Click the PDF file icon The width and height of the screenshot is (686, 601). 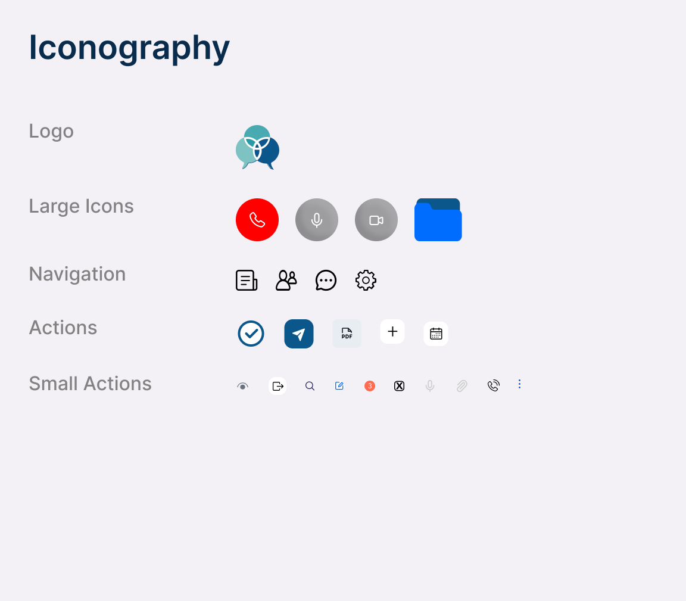pyautogui.click(x=347, y=334)
